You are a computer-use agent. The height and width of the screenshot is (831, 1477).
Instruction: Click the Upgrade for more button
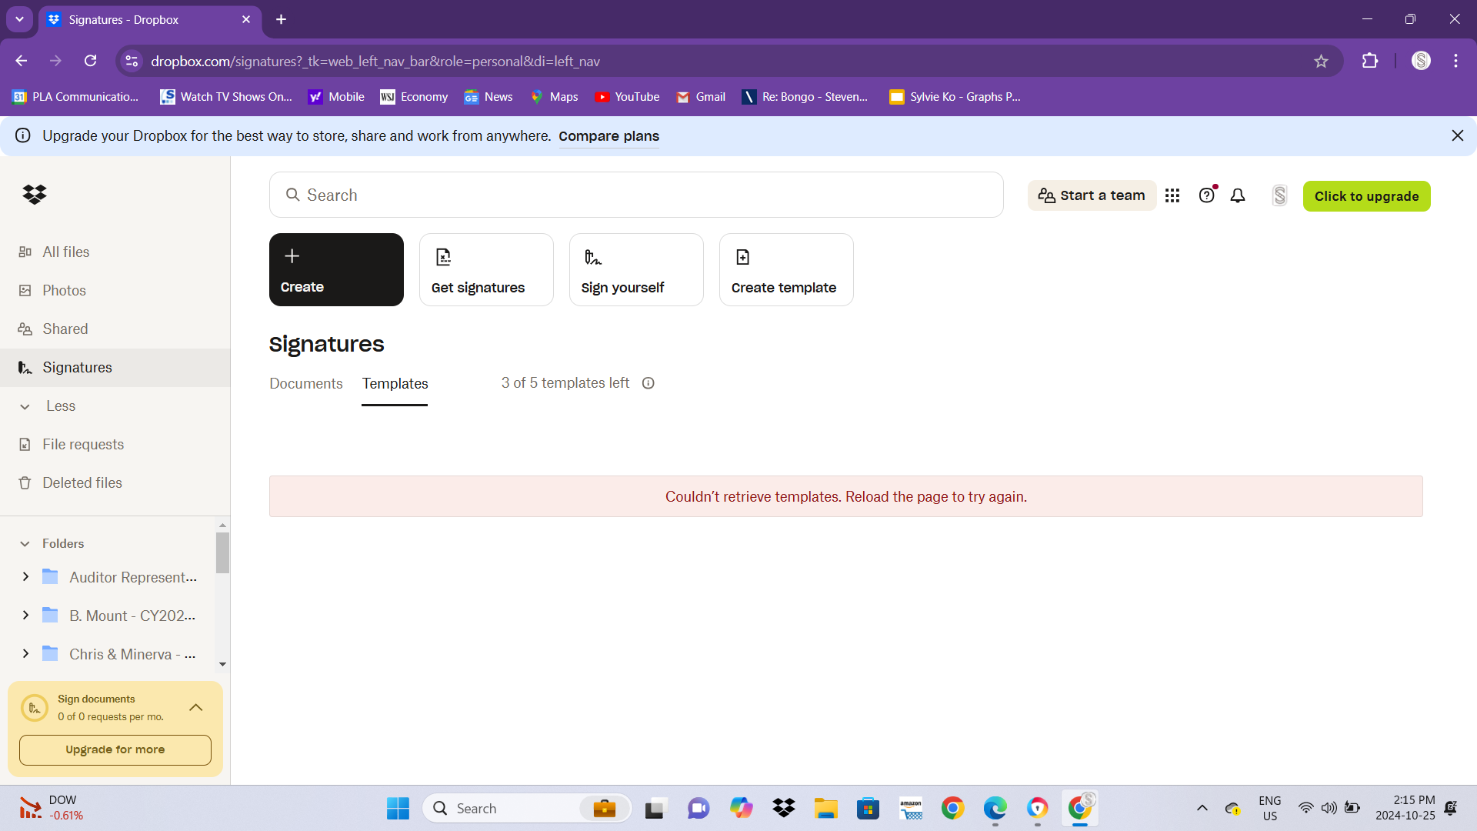pyautogui.click(x=115, y=750)
